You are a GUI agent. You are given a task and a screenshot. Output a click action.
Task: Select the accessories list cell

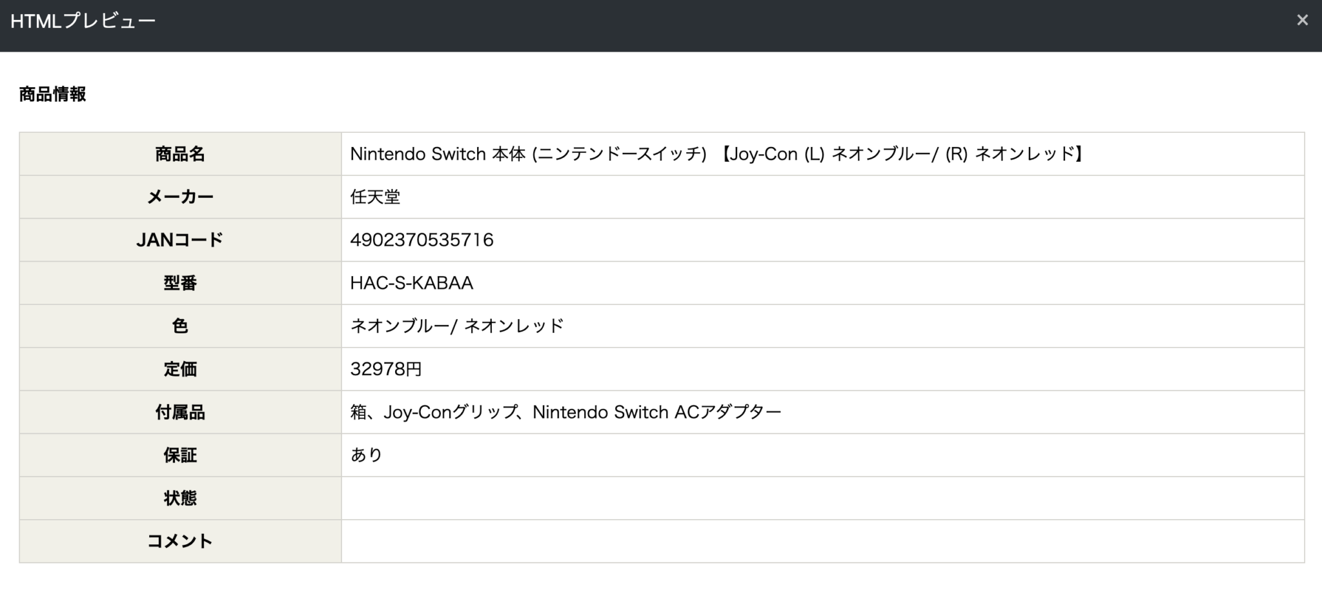565,412
